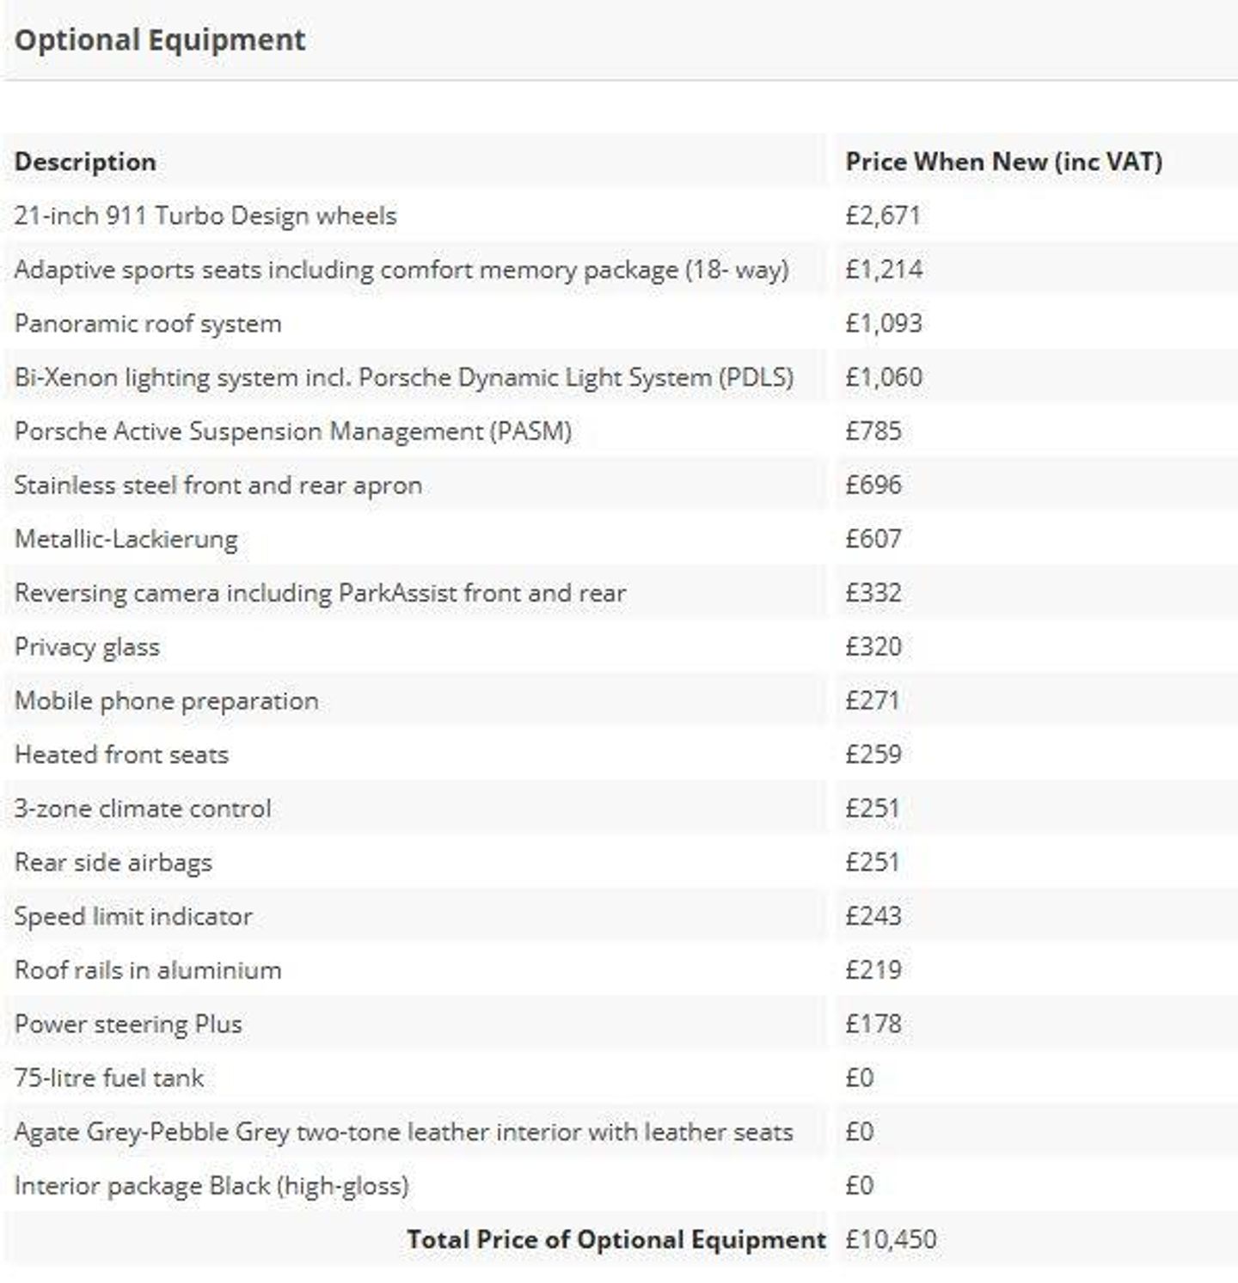Image resolution: width=1238 pixels, height=1283 pixels.
Task: Select the Bi-Xenon lighting system row
Action: pyautogui.click(x=619, y=377)
